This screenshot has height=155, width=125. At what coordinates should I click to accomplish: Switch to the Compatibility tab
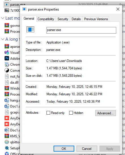[x=46, y=19]
